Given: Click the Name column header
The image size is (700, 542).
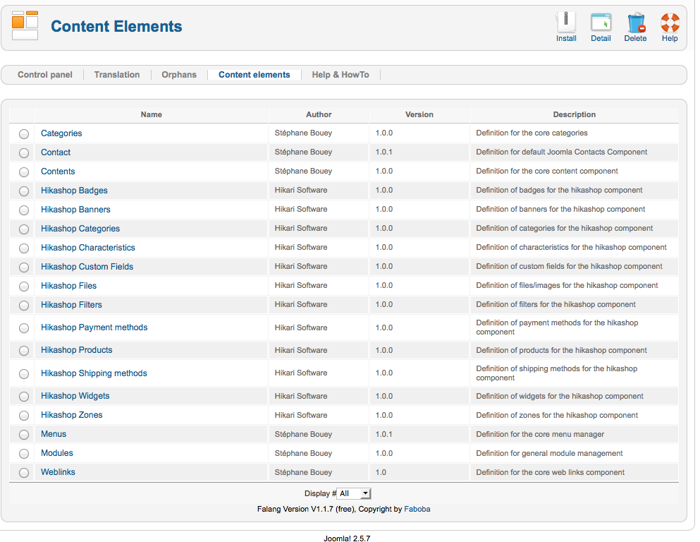Looking at the screenshot, I should click(x=152, y=114).
